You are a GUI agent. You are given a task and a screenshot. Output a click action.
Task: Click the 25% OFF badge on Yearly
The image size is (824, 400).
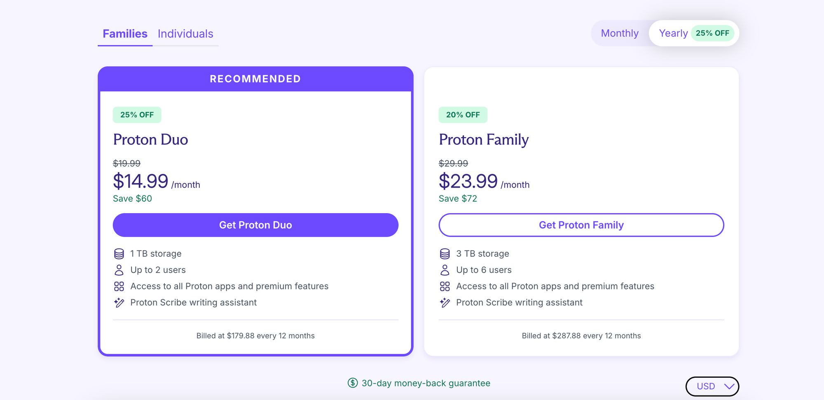(712, 33)
